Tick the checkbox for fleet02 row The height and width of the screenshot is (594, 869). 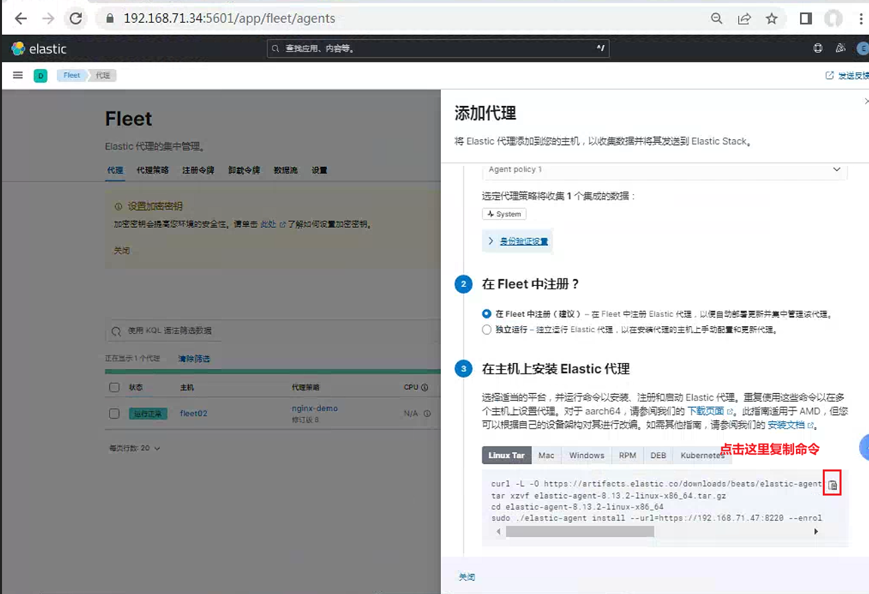click(x=114, y=414)
